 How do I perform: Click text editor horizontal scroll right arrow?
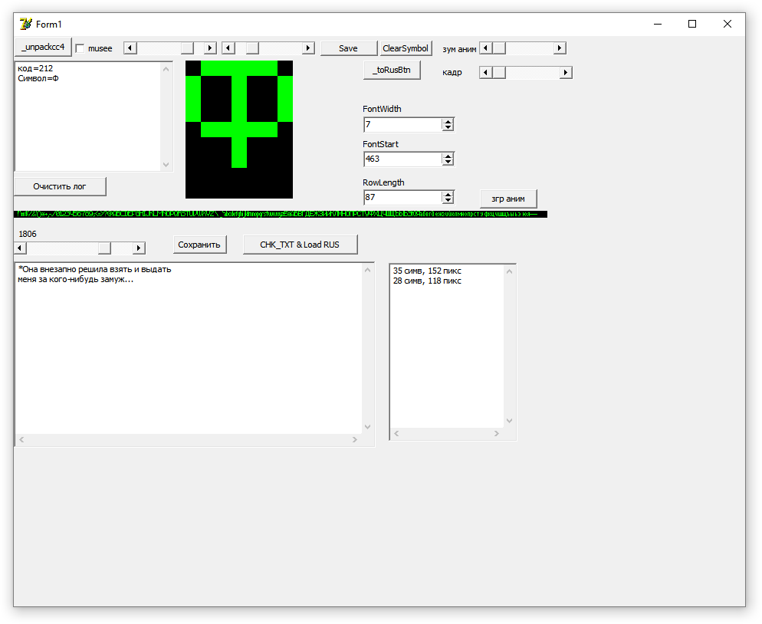(x=355, y=440)
